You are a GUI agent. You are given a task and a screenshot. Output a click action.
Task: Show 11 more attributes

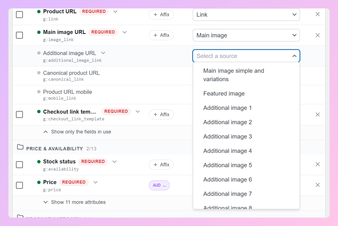click(x=75, y=202)
